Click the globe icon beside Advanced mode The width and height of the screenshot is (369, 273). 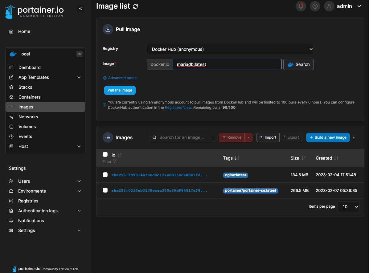(x=105, y=78)
